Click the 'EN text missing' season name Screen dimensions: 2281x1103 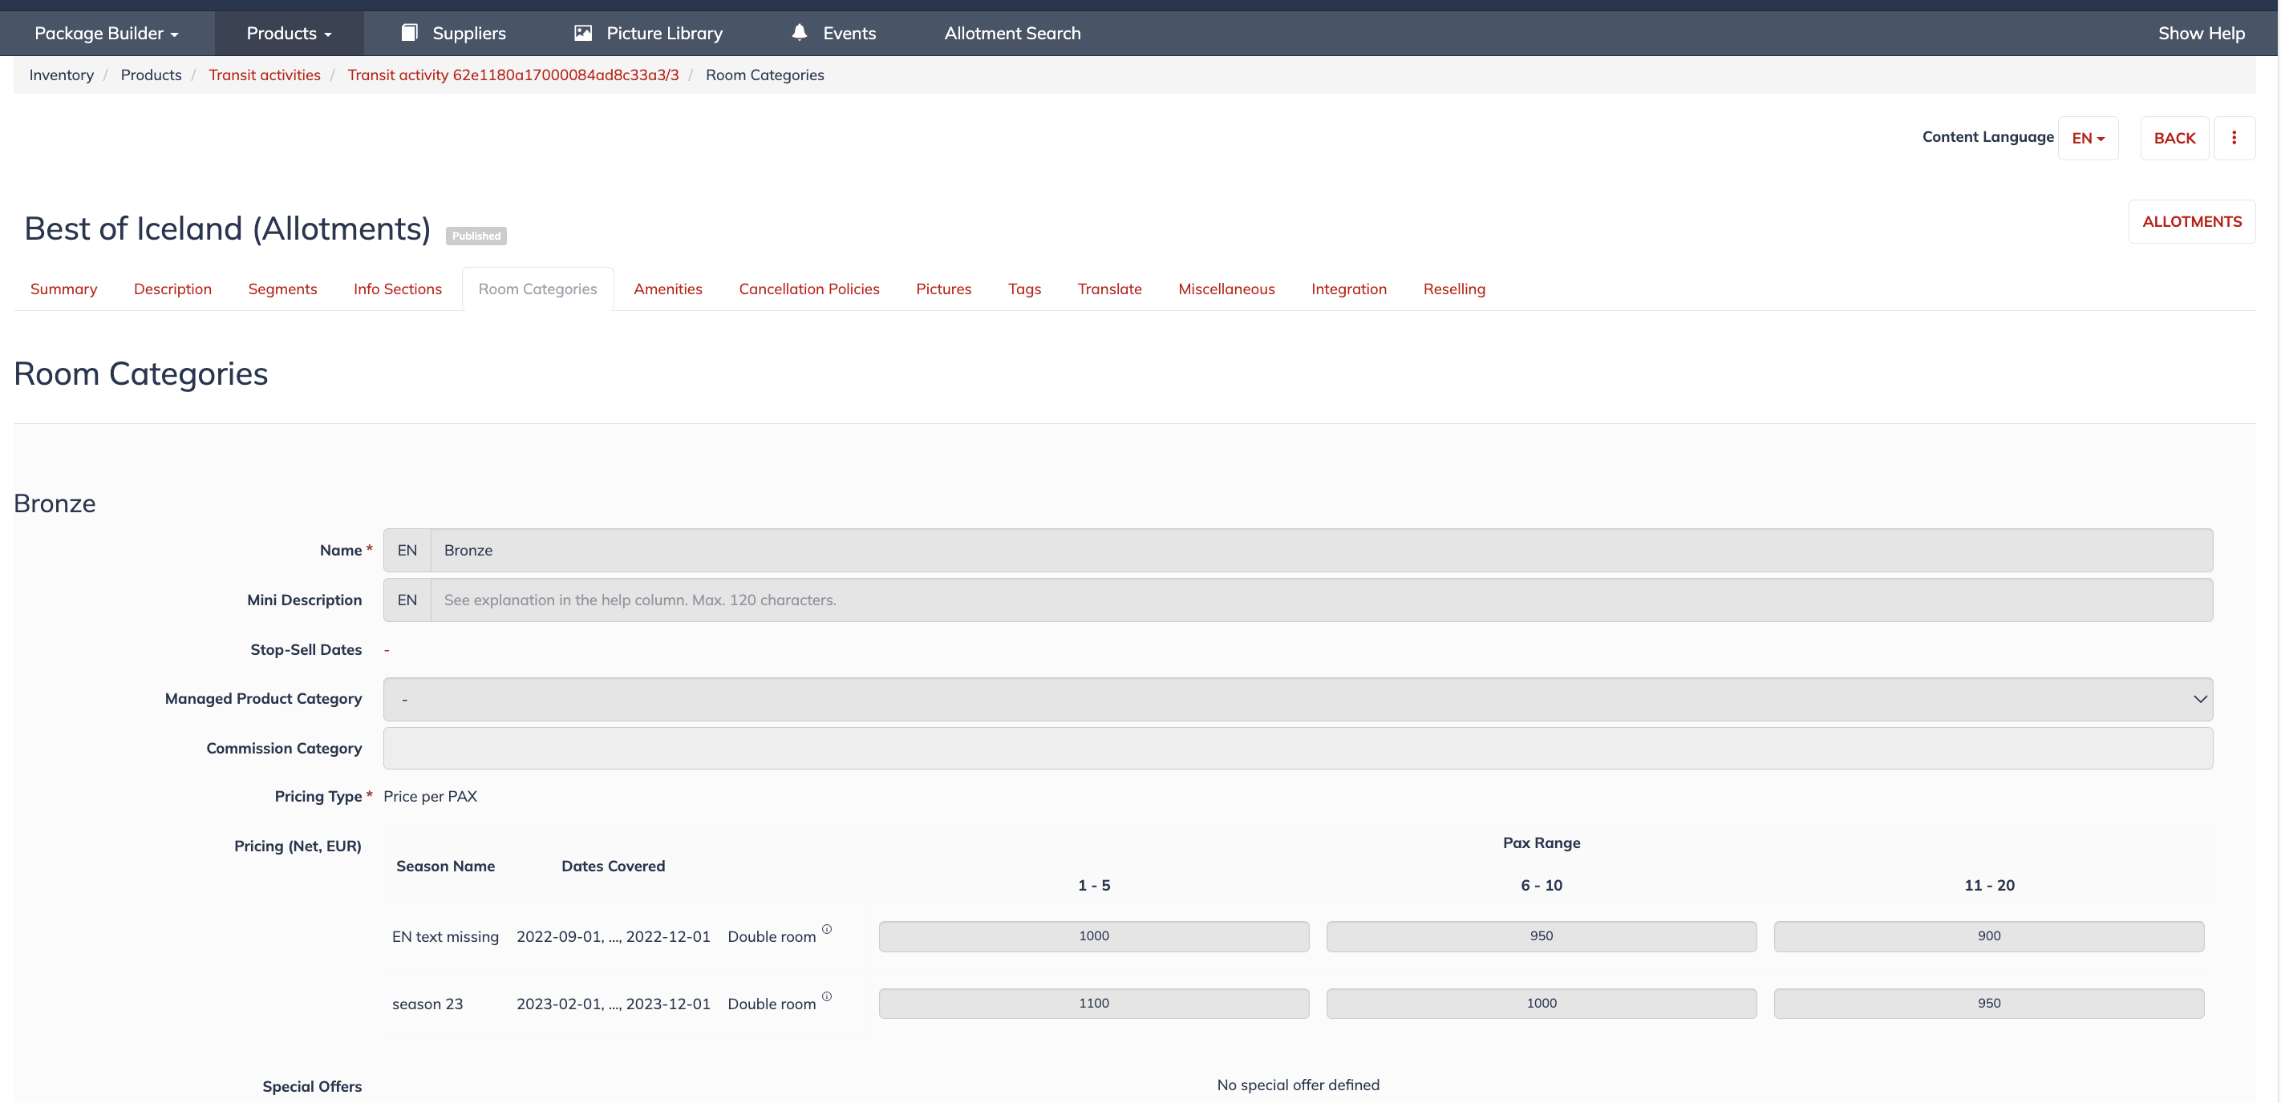click(445, 936)
